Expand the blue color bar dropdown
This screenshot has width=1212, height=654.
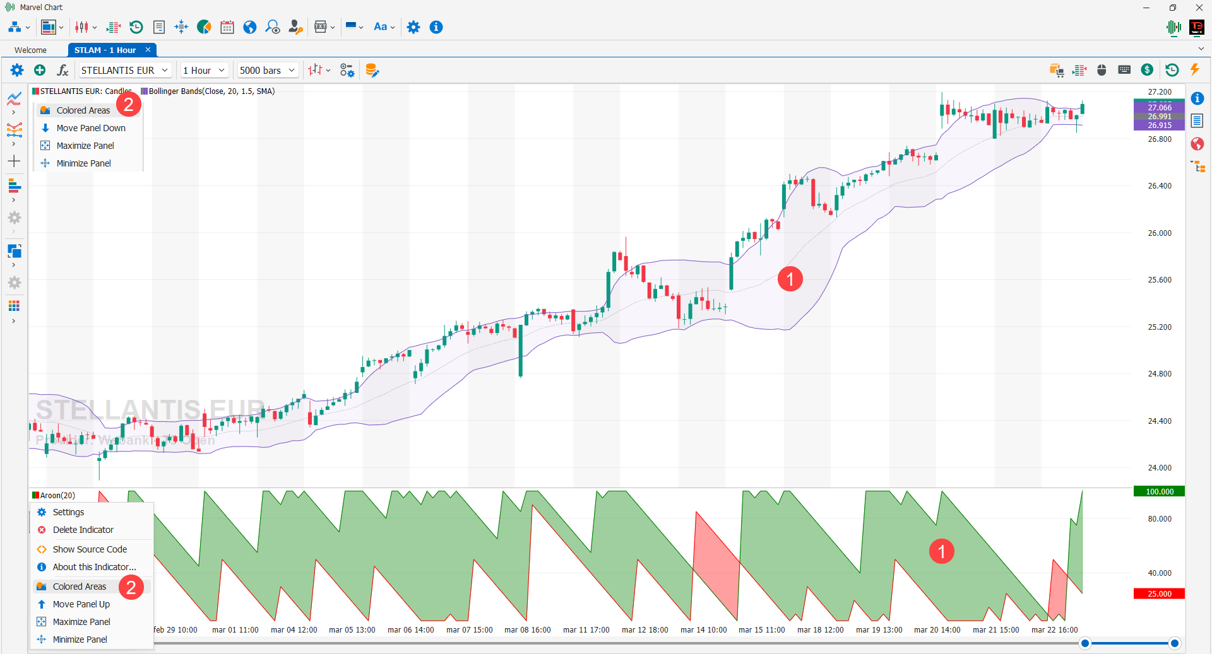point(361,28)
